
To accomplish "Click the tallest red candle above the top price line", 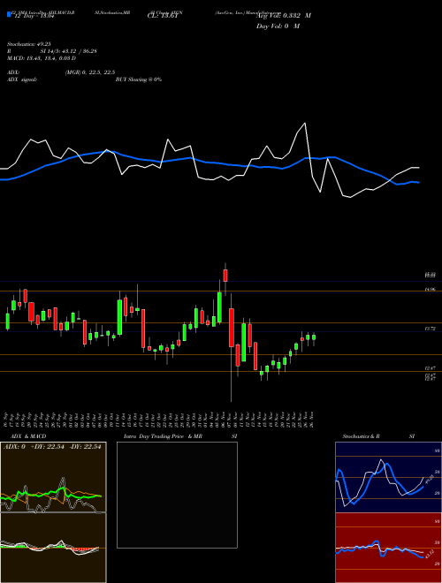I will pos(225,276).
